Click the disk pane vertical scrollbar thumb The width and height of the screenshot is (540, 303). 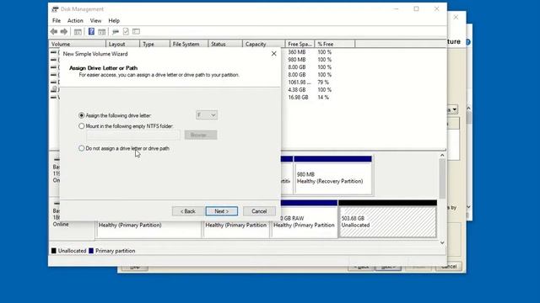442,178
